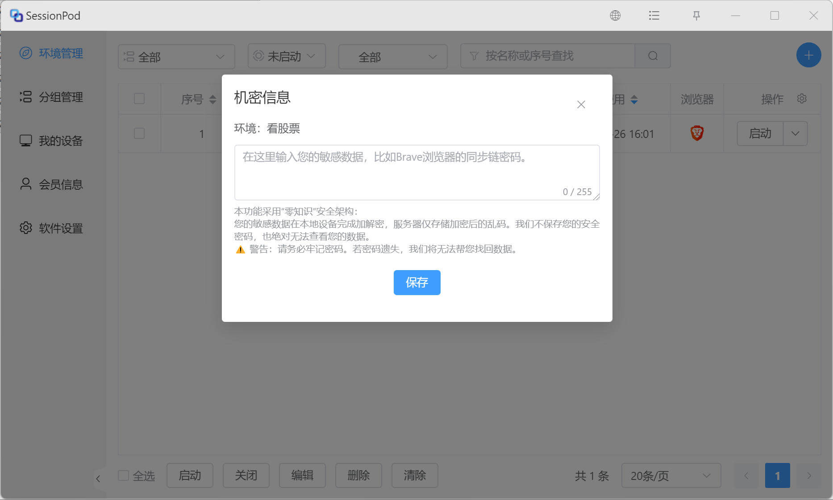This screenshot has height=500, width=833.
Task: Click the bottom 清除 button
Action: [415, 475]
